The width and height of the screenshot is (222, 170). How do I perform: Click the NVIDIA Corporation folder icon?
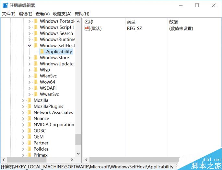tap(29, 125)
